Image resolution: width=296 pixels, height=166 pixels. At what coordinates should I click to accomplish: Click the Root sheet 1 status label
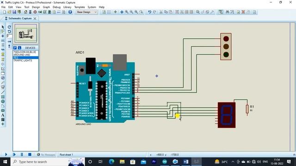click(x=66, y=155)
